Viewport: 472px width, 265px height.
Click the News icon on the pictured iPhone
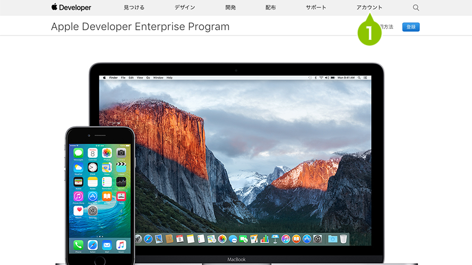(121, 196)
